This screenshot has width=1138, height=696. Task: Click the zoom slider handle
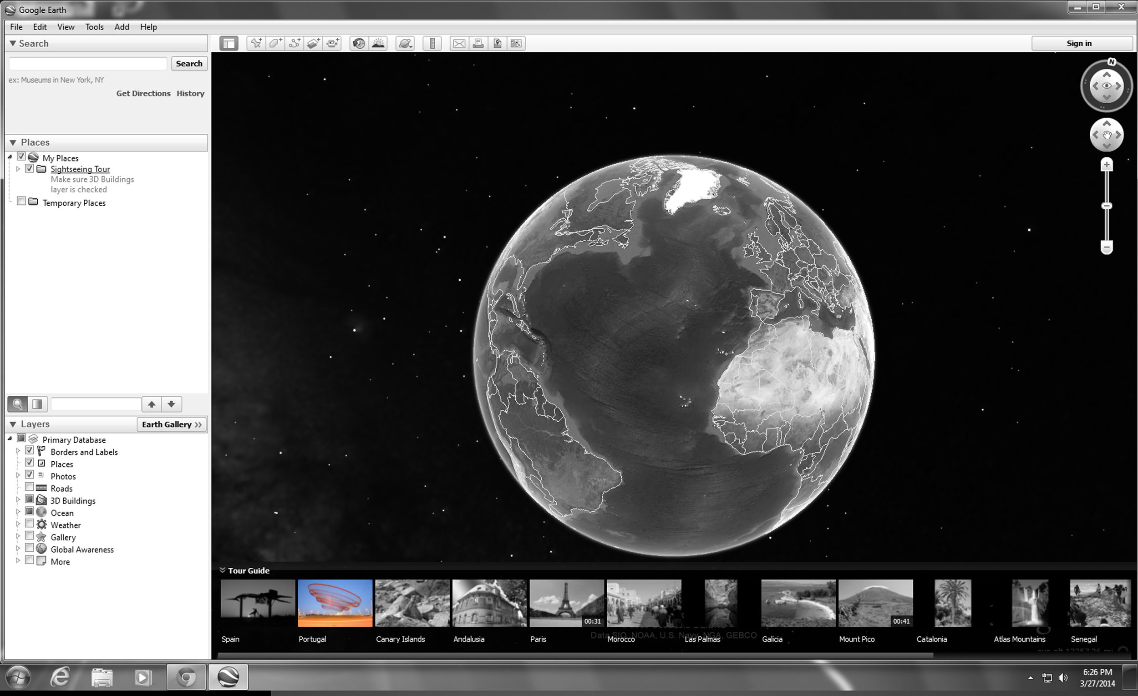point(1107,206)
